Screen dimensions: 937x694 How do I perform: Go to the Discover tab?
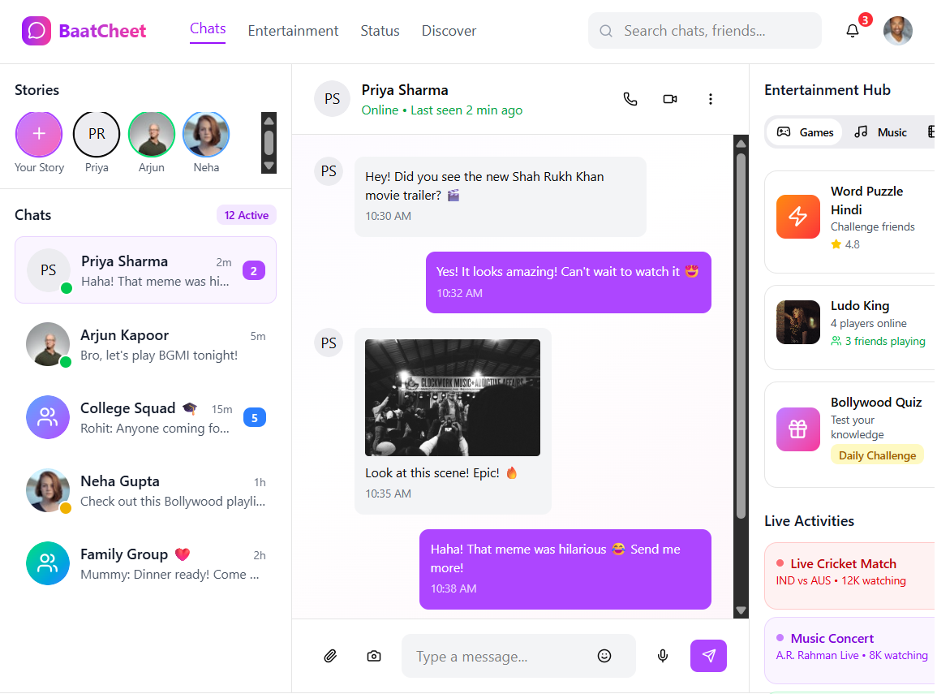click(449, 31)
